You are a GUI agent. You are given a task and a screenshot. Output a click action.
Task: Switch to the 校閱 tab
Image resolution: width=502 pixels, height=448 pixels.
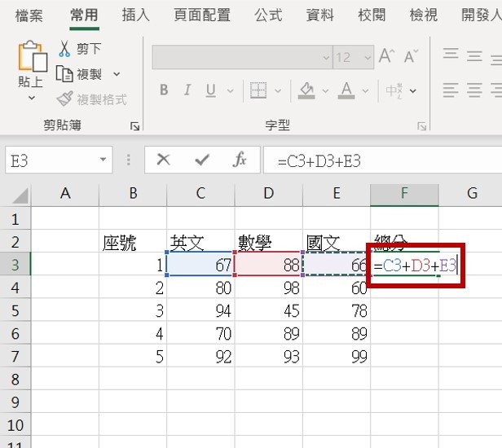click(x=372, y=15)
